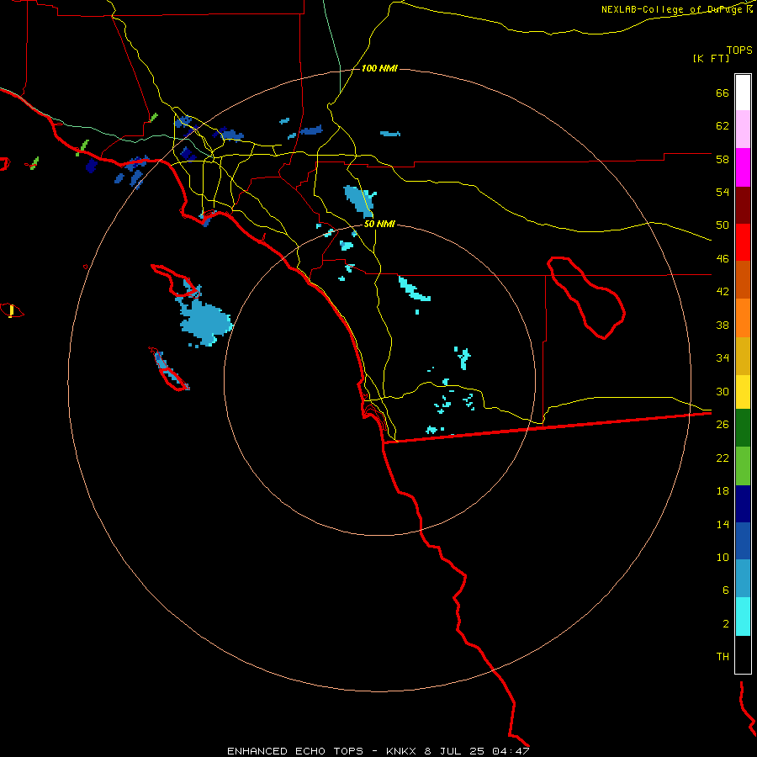Click the "38" scale label
Screen dimensions: 757x757
(x=723, y=325)
